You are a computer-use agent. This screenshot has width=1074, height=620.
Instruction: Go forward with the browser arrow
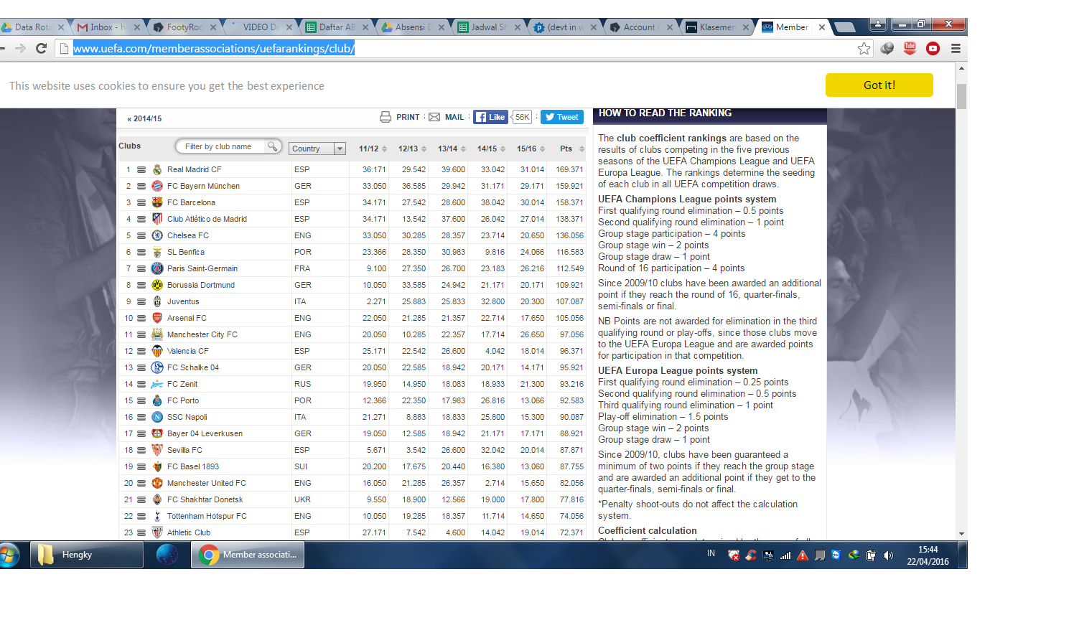point(20,48)
